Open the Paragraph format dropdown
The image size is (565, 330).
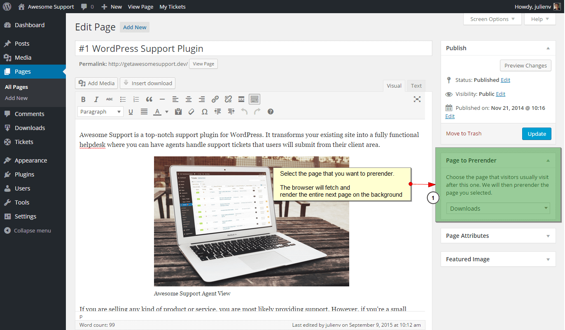coord(100,112)
